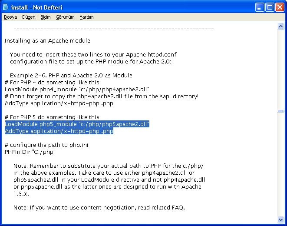
Task: Click the scrollbar down arrow
Action: [281, 219]
